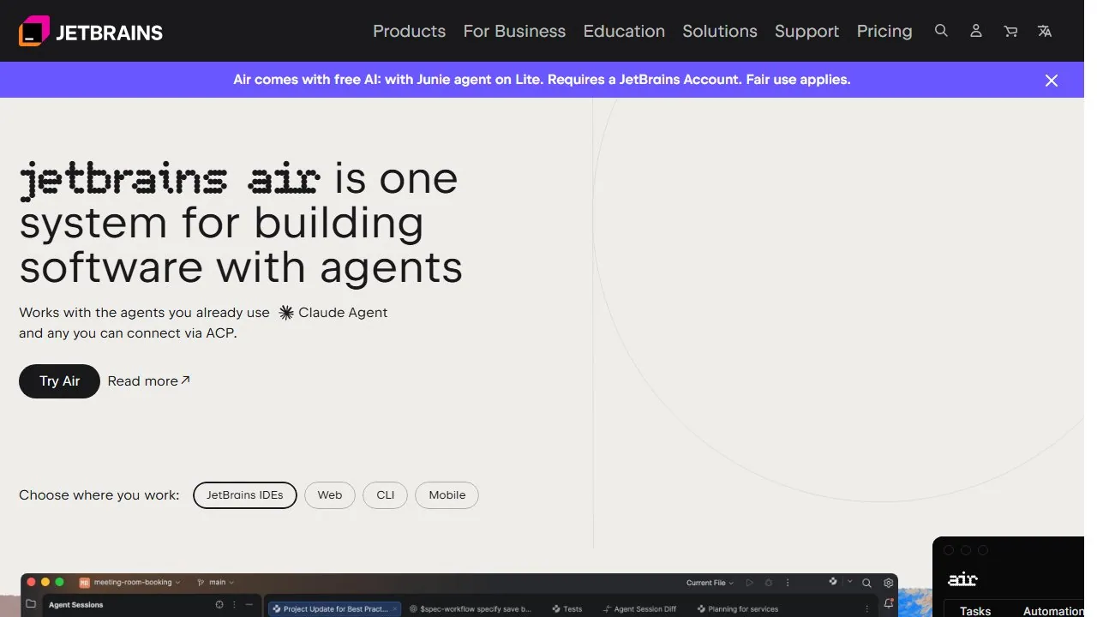The image size is (1097, 617).
Task: Click the JetBrains logo
Action: [91, 32]
